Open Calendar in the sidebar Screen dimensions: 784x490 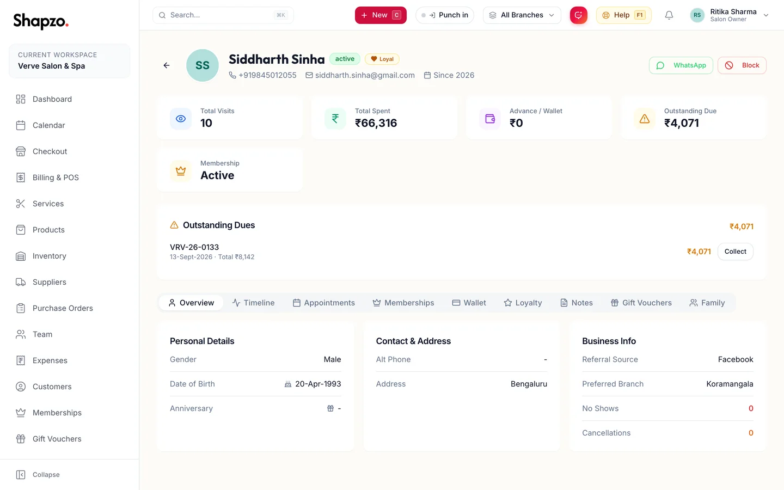[x=70, y=125]
